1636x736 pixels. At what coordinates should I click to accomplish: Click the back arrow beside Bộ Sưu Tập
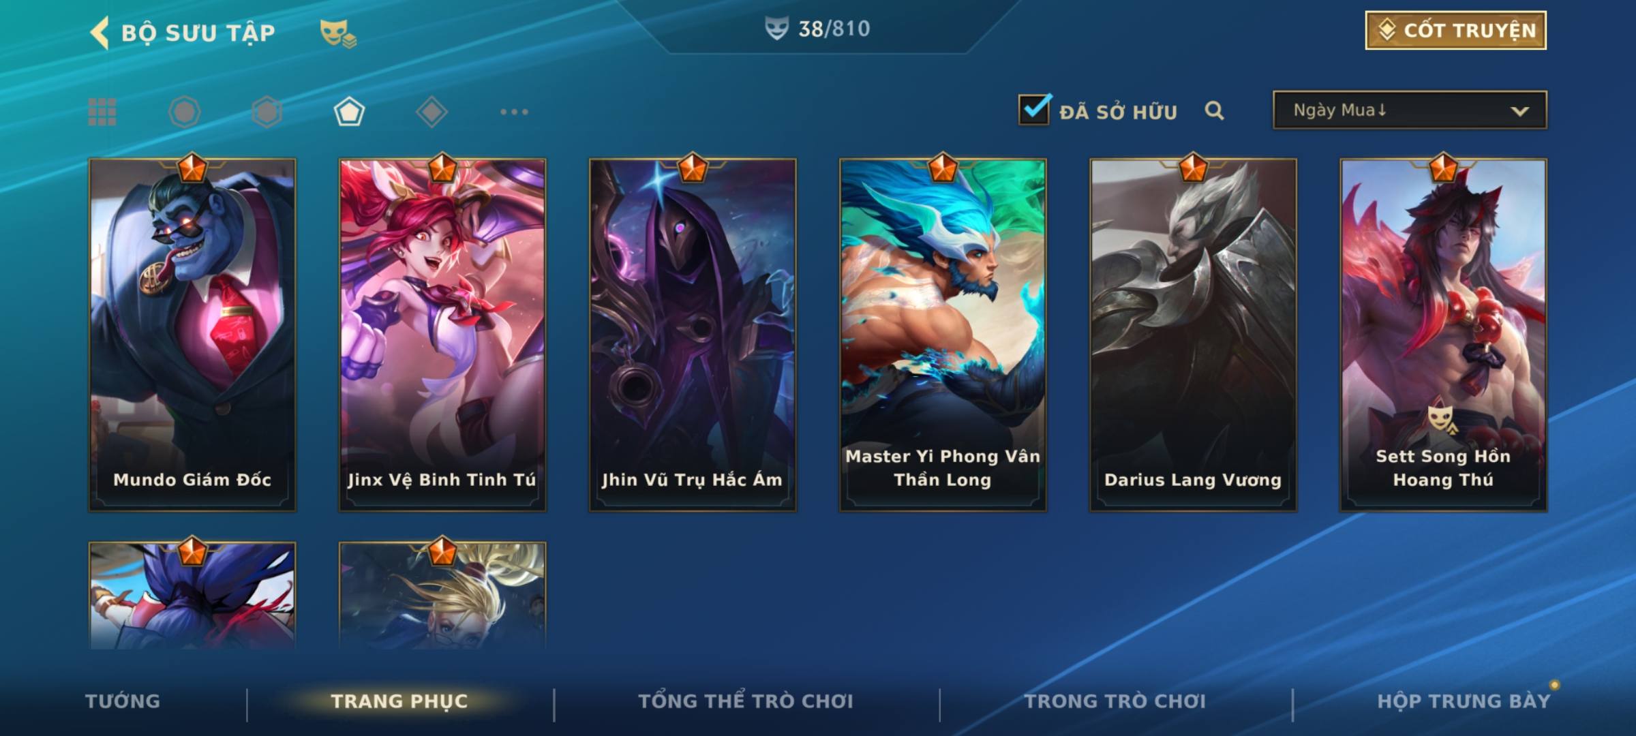point(100,33)
